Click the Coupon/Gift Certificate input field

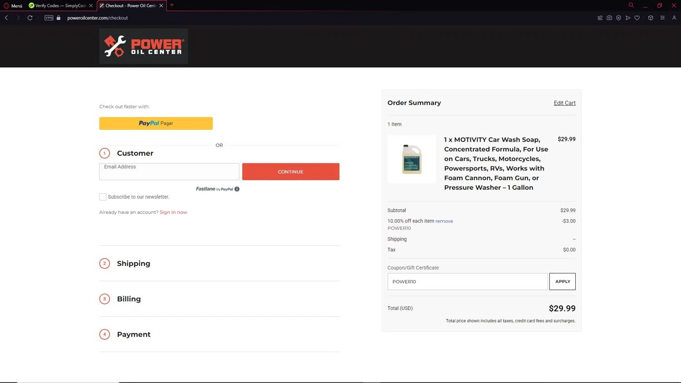[x=468, y=281]
